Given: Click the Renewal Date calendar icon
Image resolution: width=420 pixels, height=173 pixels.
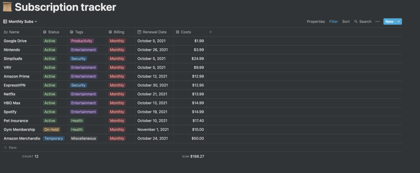Looking at the screenshot, I should point(140,32).
